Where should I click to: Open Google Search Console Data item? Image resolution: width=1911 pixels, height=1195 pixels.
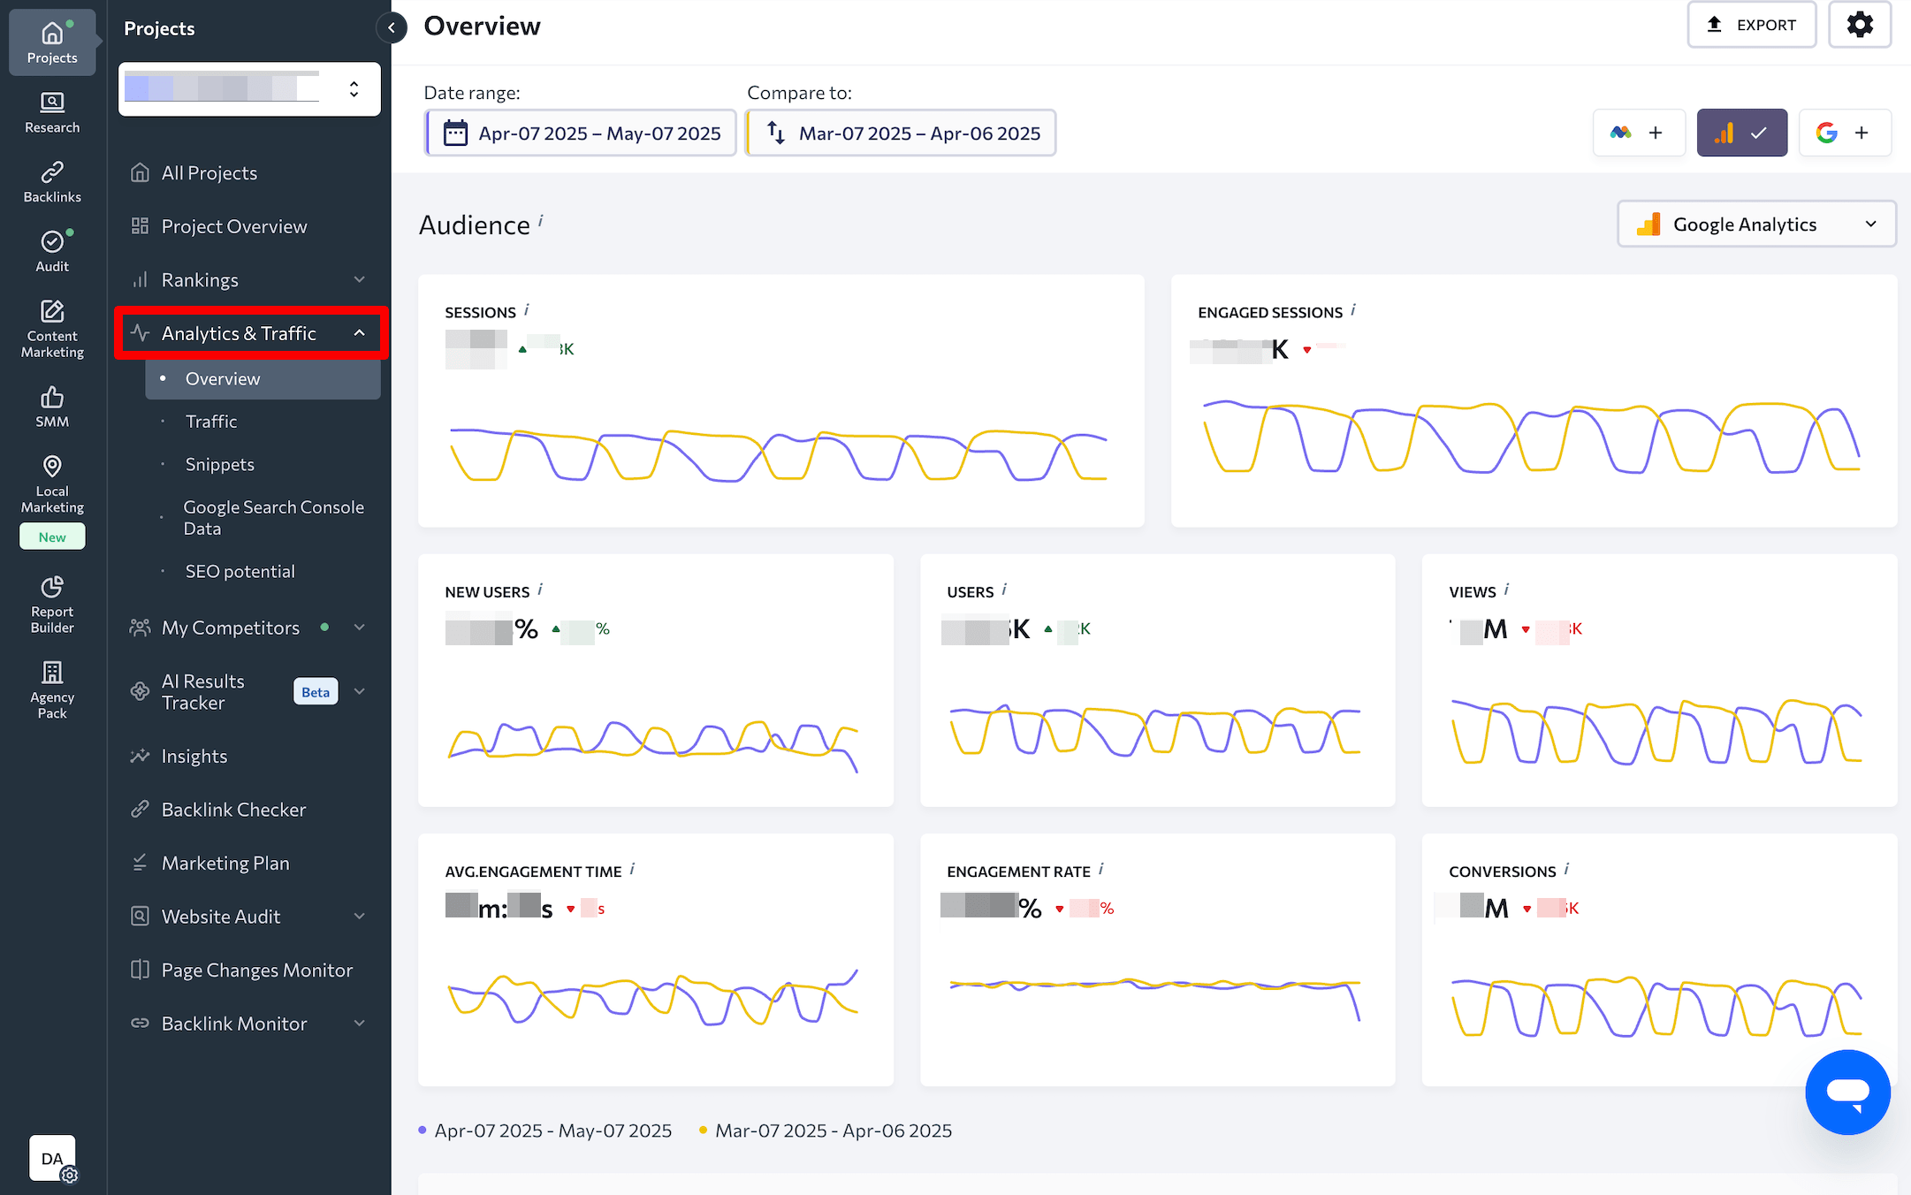pyautogui.click(x=273, y=518)
